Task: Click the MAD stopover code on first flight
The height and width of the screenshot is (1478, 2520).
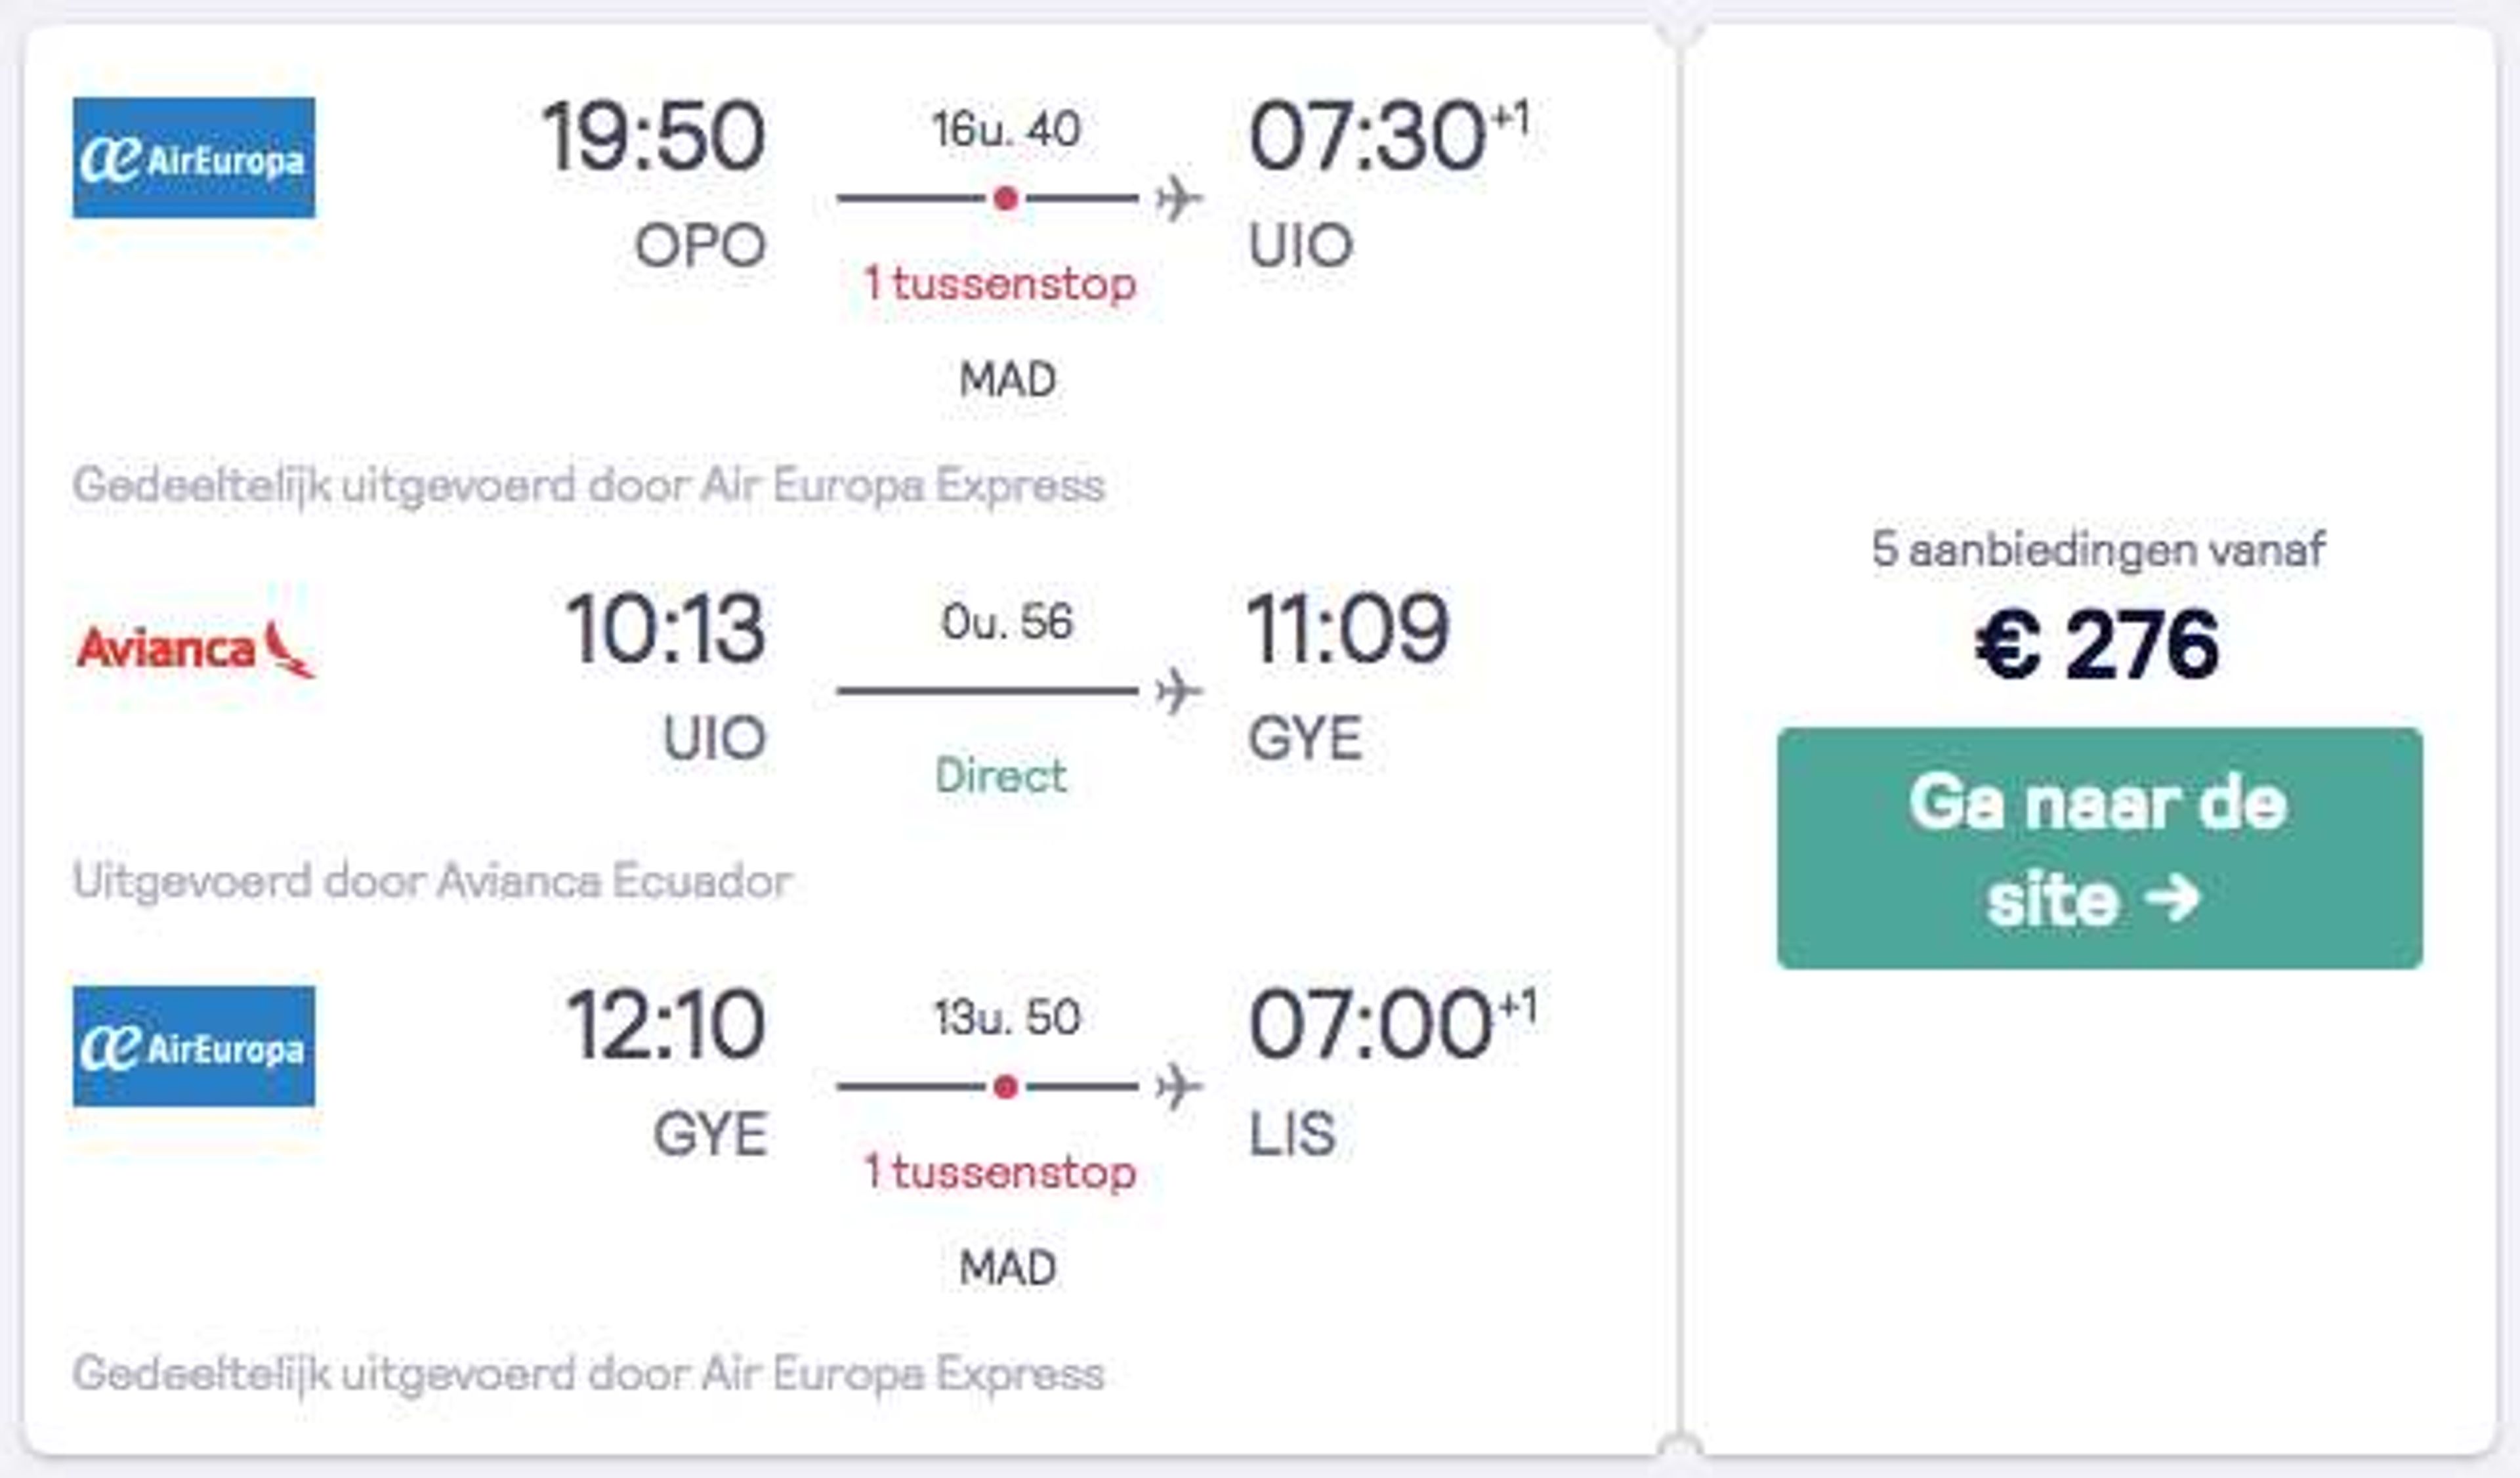Action: [1007, 380]
